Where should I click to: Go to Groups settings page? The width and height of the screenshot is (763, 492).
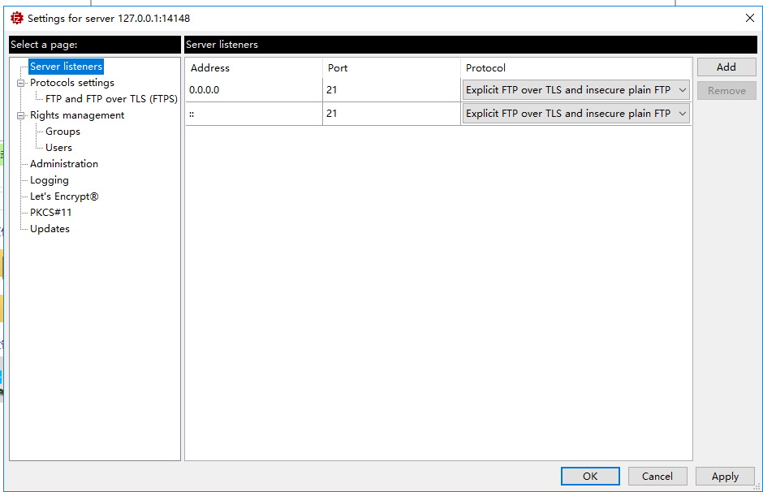(x=63, y=132)
